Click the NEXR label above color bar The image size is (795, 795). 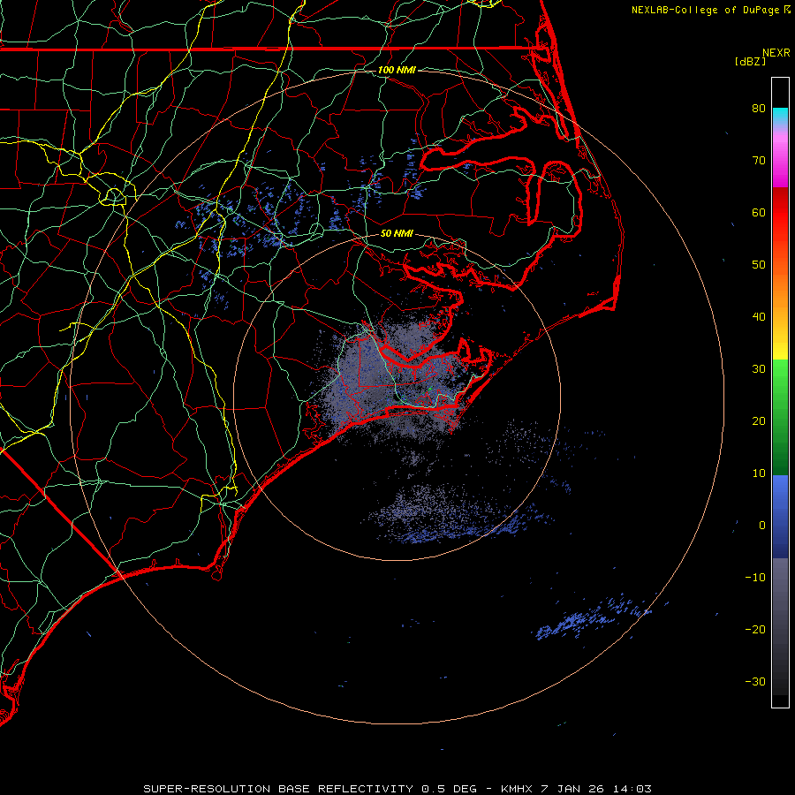(776, 53)
